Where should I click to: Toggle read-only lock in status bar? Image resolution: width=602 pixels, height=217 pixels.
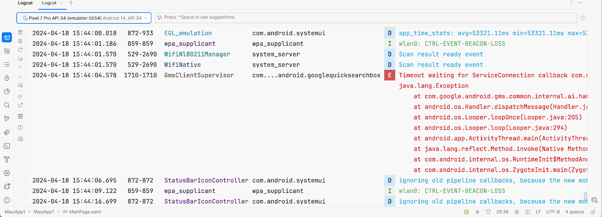pos(593,212)
